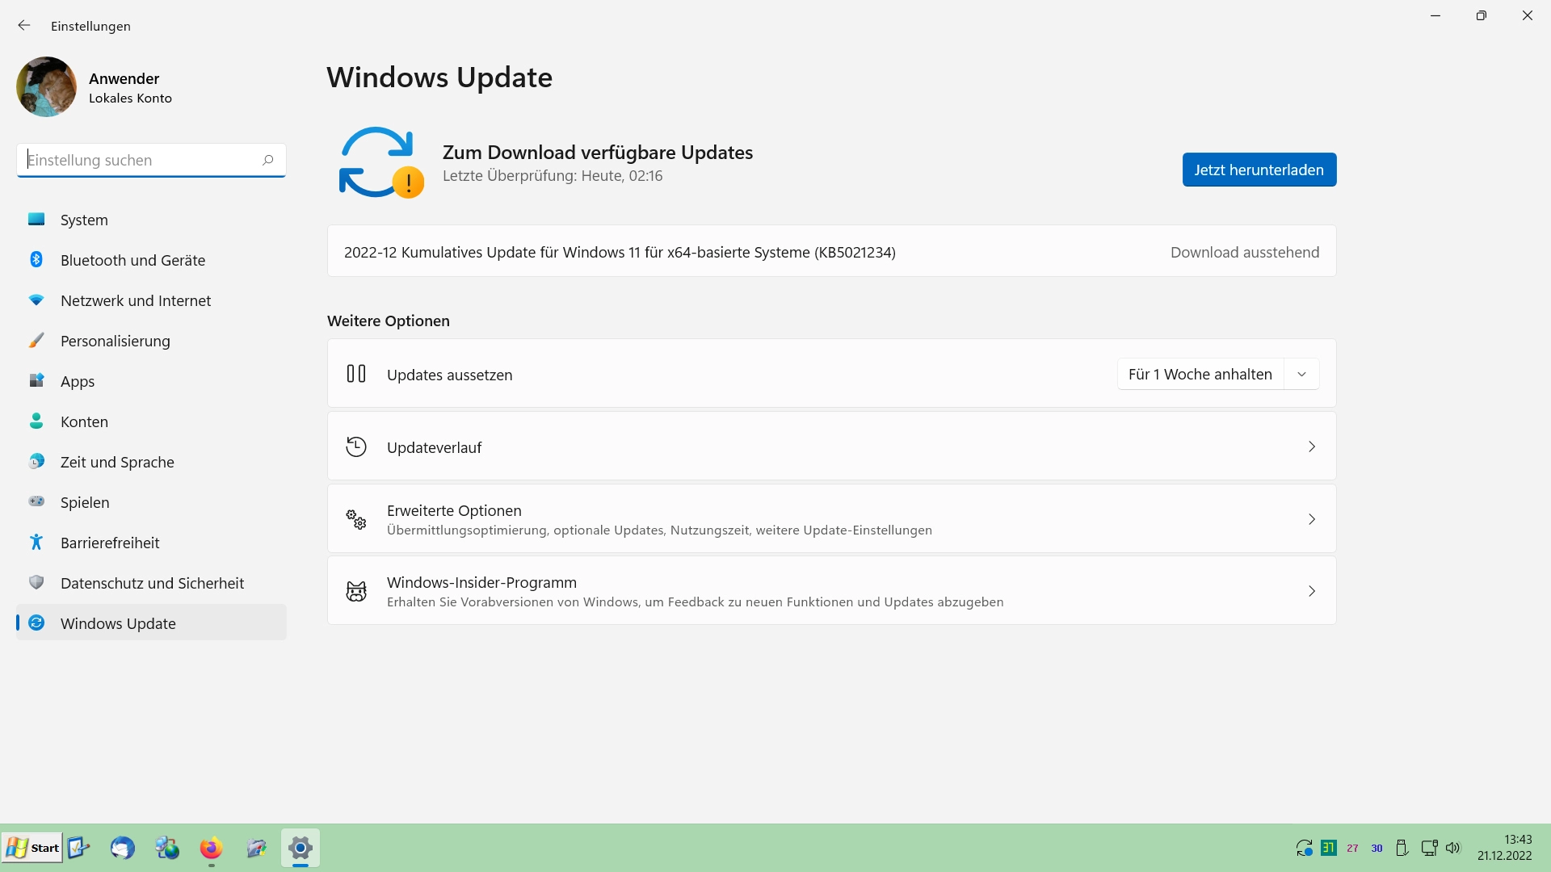Click the speaker volume tray icon
Viewport: 1551px width, 872px height.
pyautogui.click(x=1453, y=848)
